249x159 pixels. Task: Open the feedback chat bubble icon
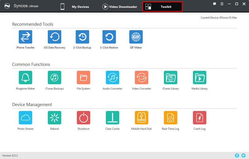215,4
